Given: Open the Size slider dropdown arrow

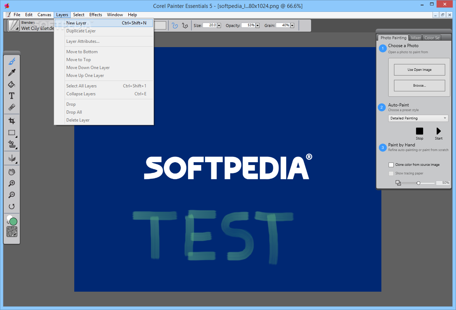Looking at the screenshot, I should point(219,26).
